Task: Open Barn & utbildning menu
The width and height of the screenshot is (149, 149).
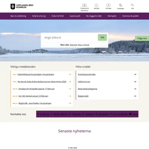Action: [x=18, y=16]
